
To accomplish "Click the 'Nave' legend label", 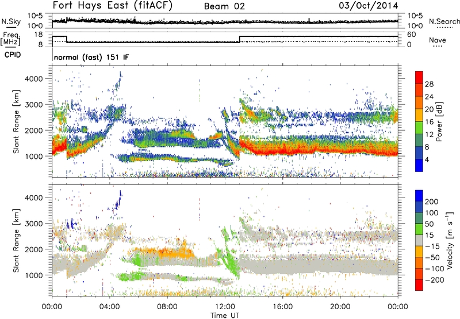I will 438,40.
